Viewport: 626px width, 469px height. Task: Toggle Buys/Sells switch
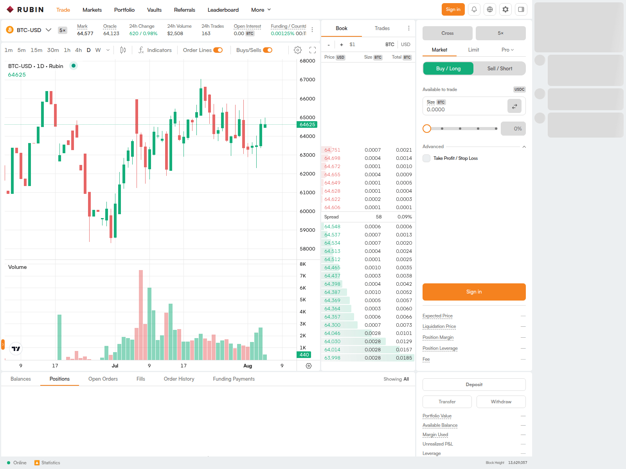coord(268,50)
